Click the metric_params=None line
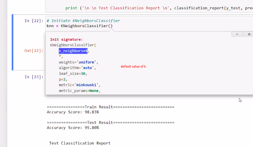Image resolution: width=253 pixels, height=147 pixels. point(79,91)
